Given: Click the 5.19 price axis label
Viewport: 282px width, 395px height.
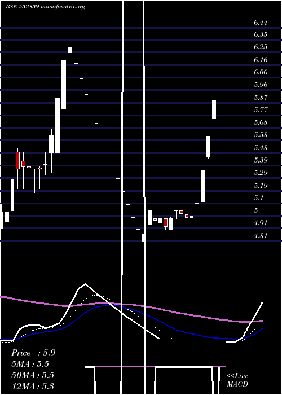Looking at the screenshot, I should pos(261,186).
